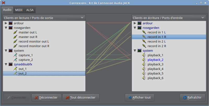Click the system client icon in input ports
This screenshot has width=209, height=106.
[139, 51]
